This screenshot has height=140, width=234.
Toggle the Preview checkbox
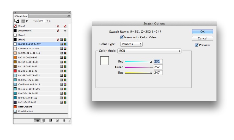(x=197, y=45)
